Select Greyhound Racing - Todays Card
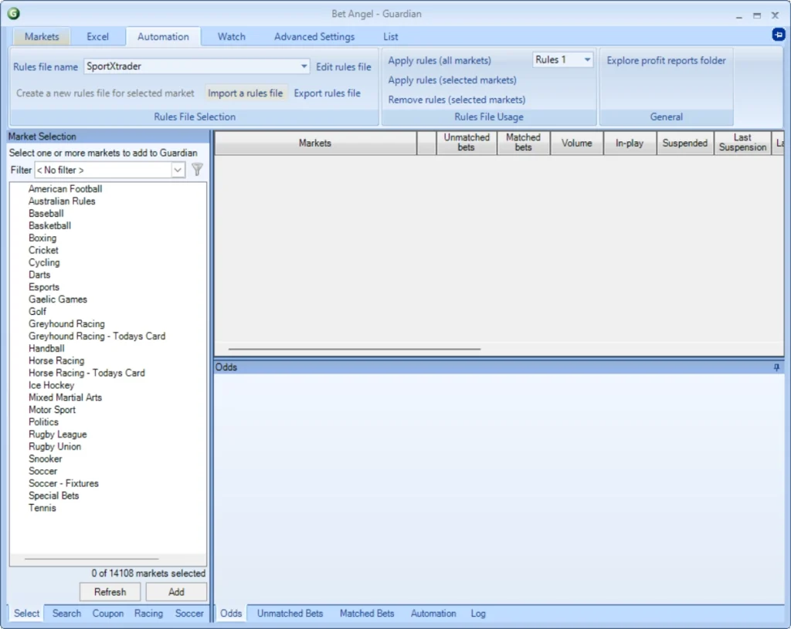This screenshot has width=791, height=629. [x=97, y=336]
